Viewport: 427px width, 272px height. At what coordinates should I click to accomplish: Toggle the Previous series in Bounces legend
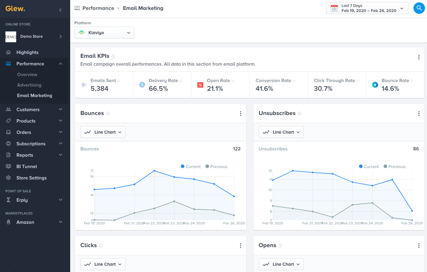point(216,167)
